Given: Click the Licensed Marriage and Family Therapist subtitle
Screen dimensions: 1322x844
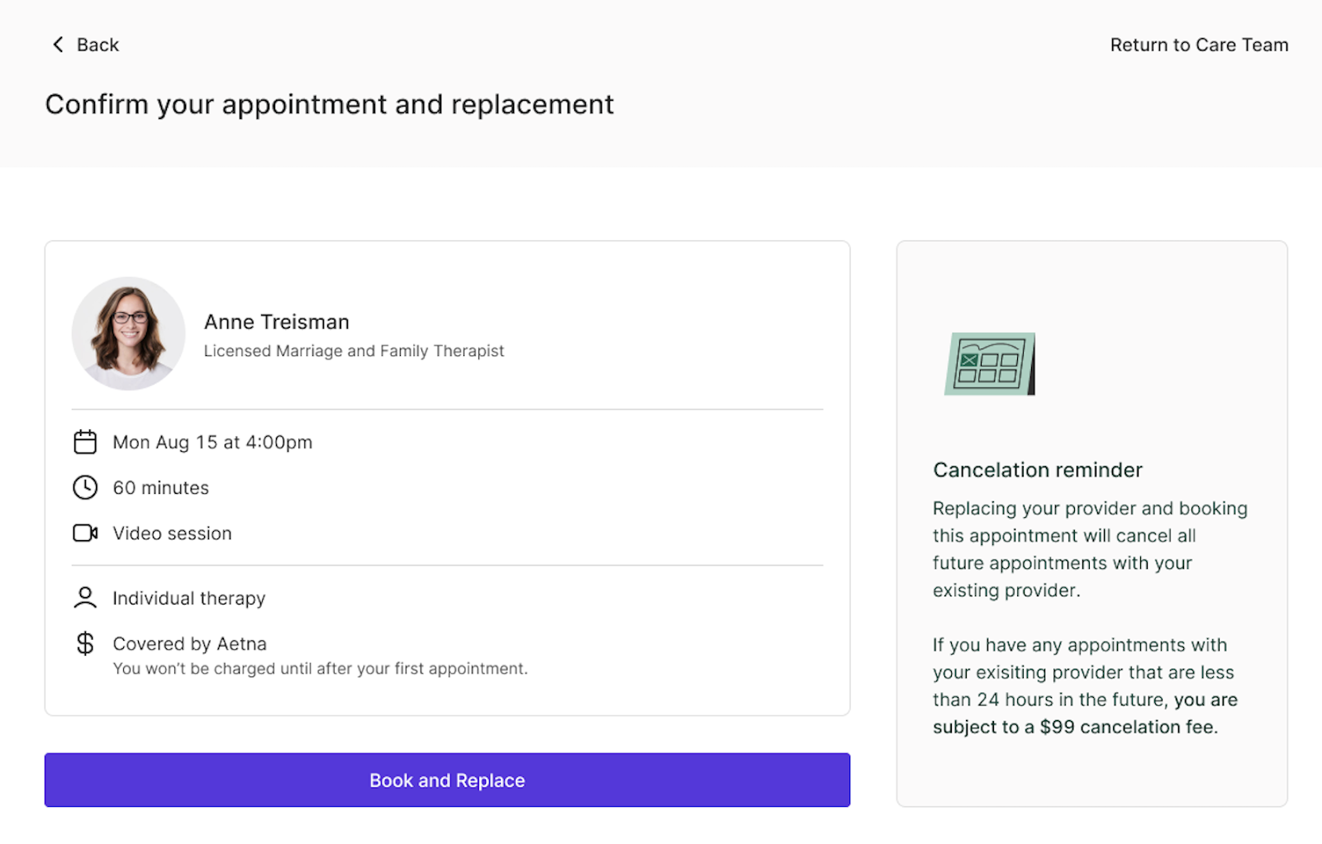Looking at the screenshot, I should 354,351.
